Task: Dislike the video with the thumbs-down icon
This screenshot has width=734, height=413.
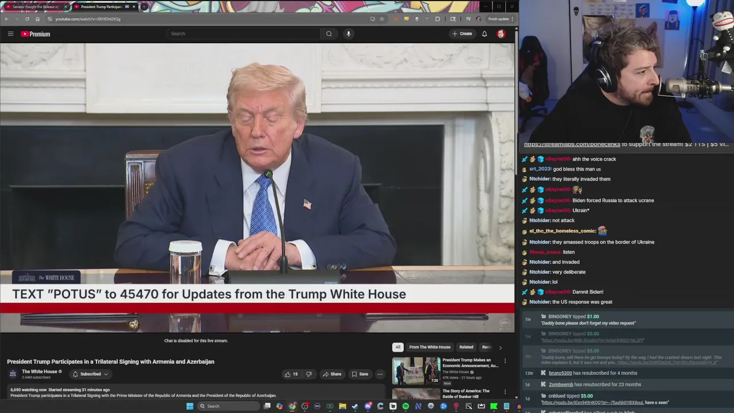Action: click(309, 374)
